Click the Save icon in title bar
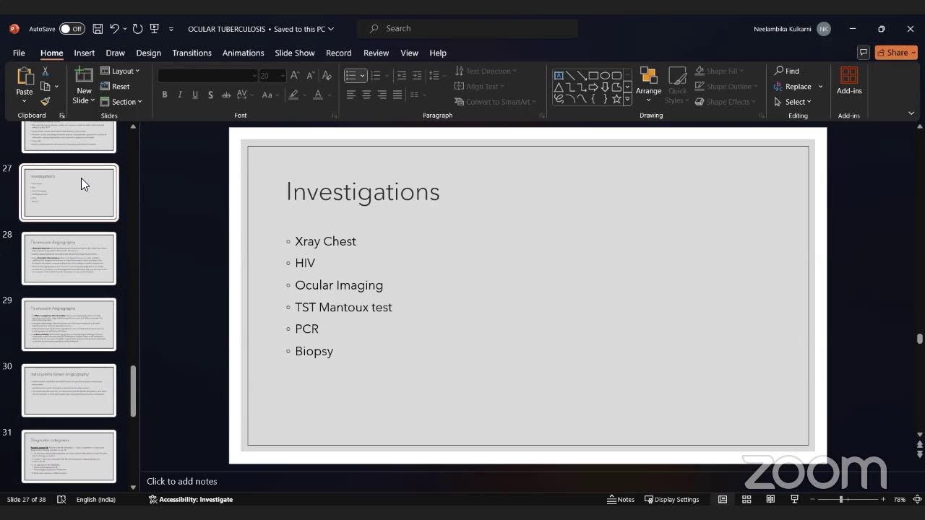 tap(98, 29)
